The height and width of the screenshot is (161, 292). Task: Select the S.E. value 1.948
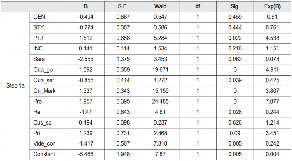(x=123, y=154)
